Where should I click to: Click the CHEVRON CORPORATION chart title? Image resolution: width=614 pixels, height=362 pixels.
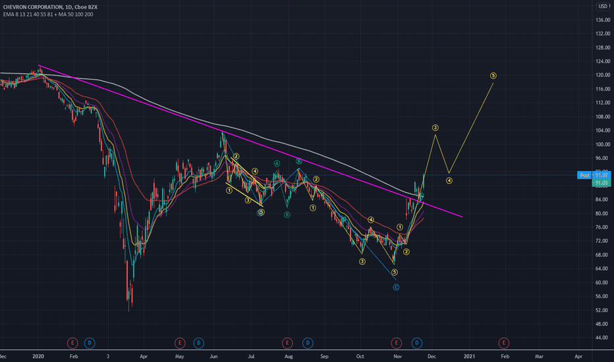[x=50, y=7]
